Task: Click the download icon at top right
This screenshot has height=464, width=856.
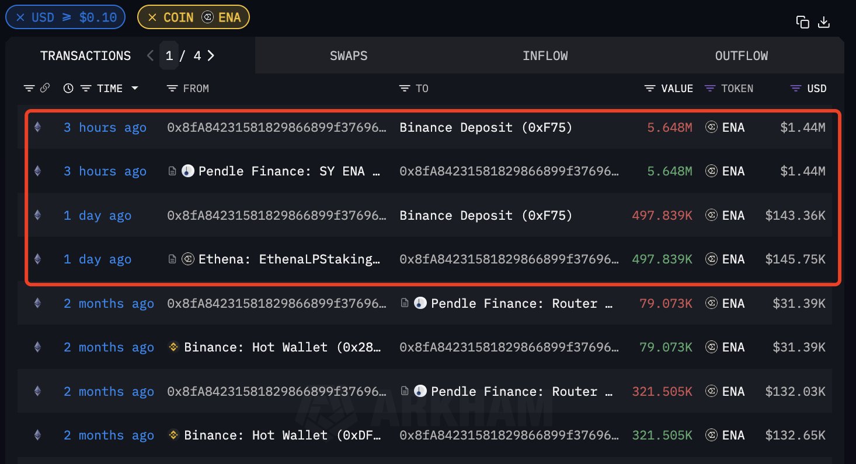Action: click(824, 22)
